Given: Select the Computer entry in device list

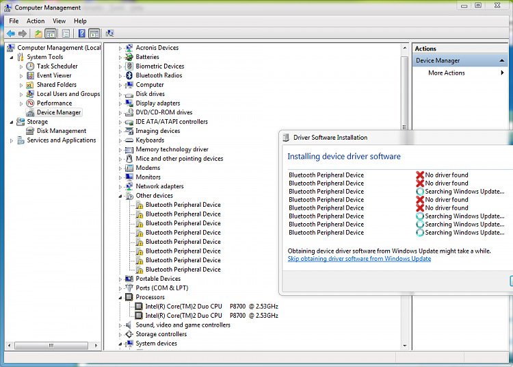Looking at the screenshot, I should pyautogui.click(x=150, y=85).
